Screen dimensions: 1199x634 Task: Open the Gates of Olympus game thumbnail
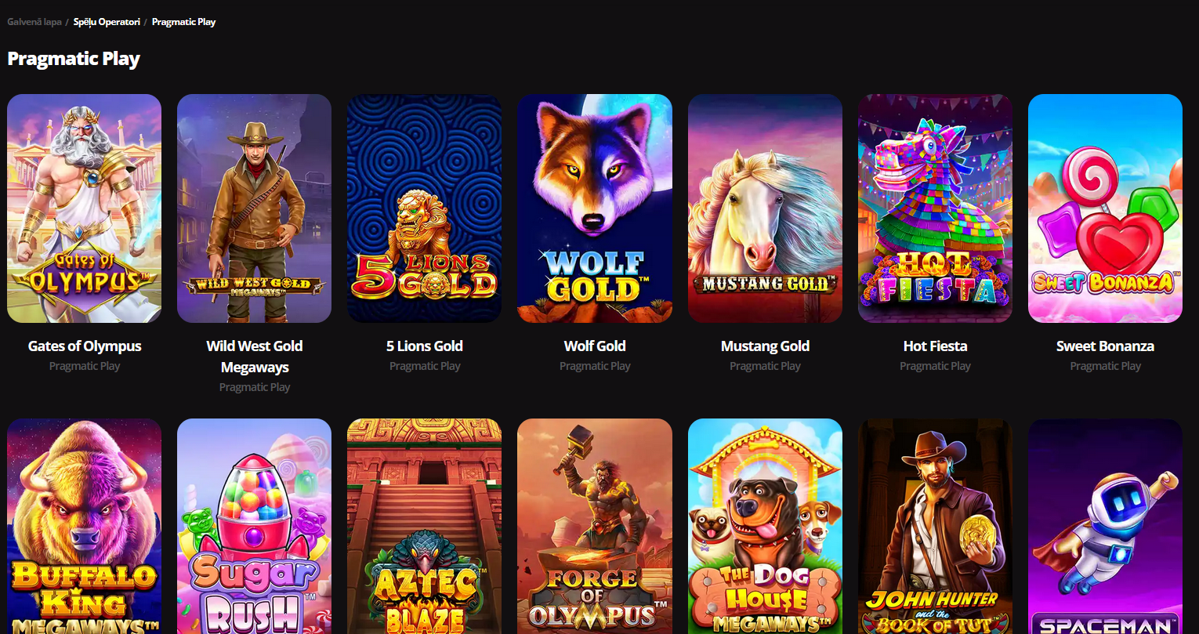[x=84, y=208]
